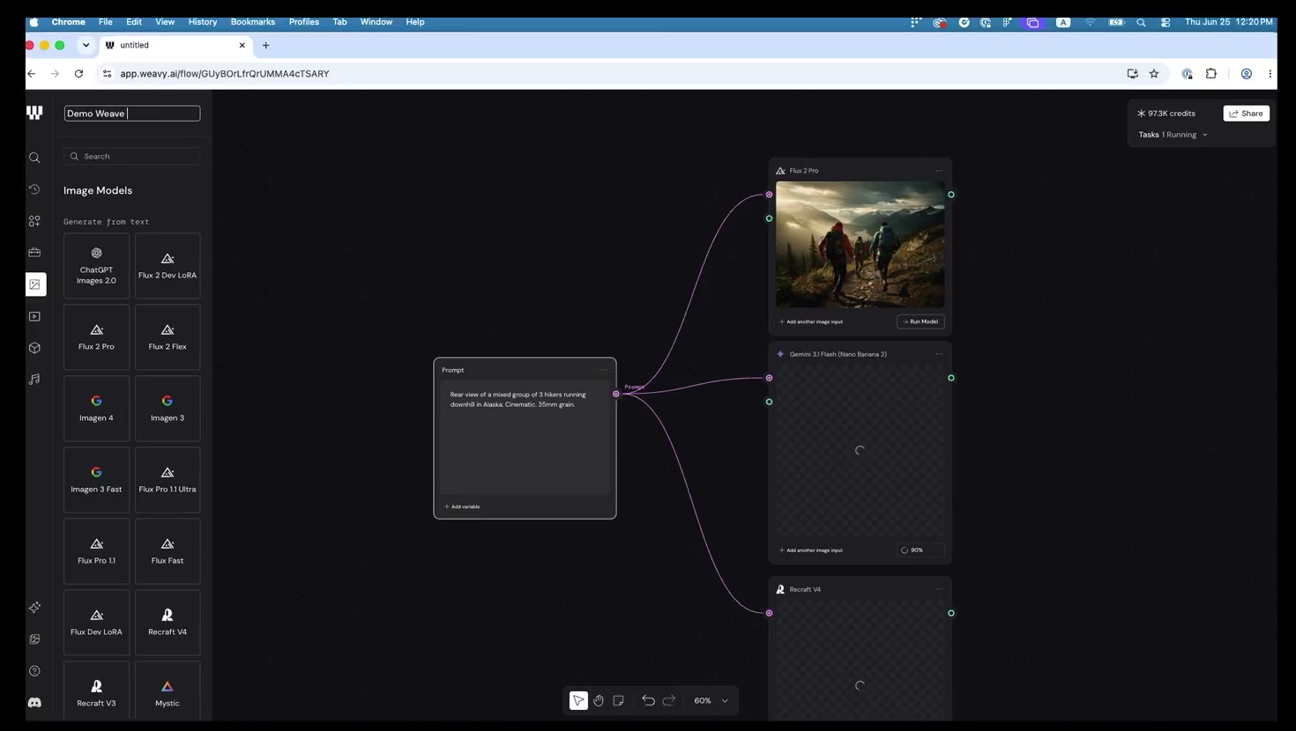This screenshot has height=731, width=1296.
Task: Redo using the bottom toolbar arrow
Action: pos(669,700)
